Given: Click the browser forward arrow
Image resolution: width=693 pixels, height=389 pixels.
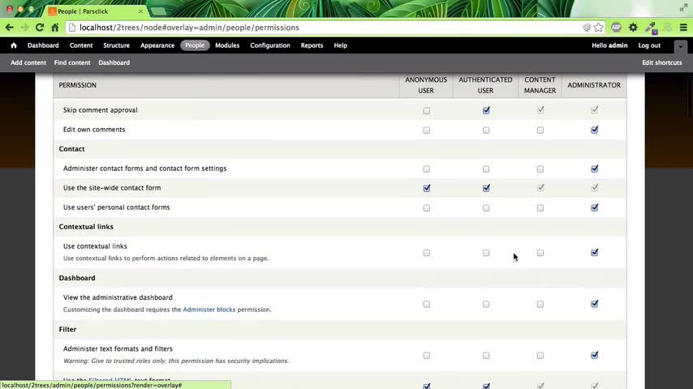Looking at the screenshot, I should 24,28.
